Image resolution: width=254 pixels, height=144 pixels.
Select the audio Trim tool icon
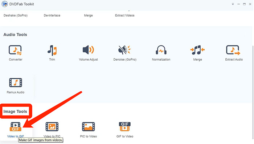[x=52, y=50]
